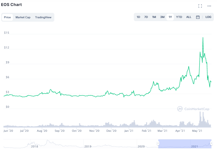Select the 3M time range
The width and height of the screenshot is (217, 152).
tap(162, 17)
